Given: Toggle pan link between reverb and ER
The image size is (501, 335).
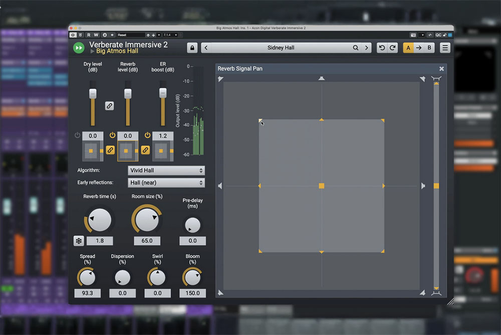Looking at the screenshot, I should tap(145, 150).
